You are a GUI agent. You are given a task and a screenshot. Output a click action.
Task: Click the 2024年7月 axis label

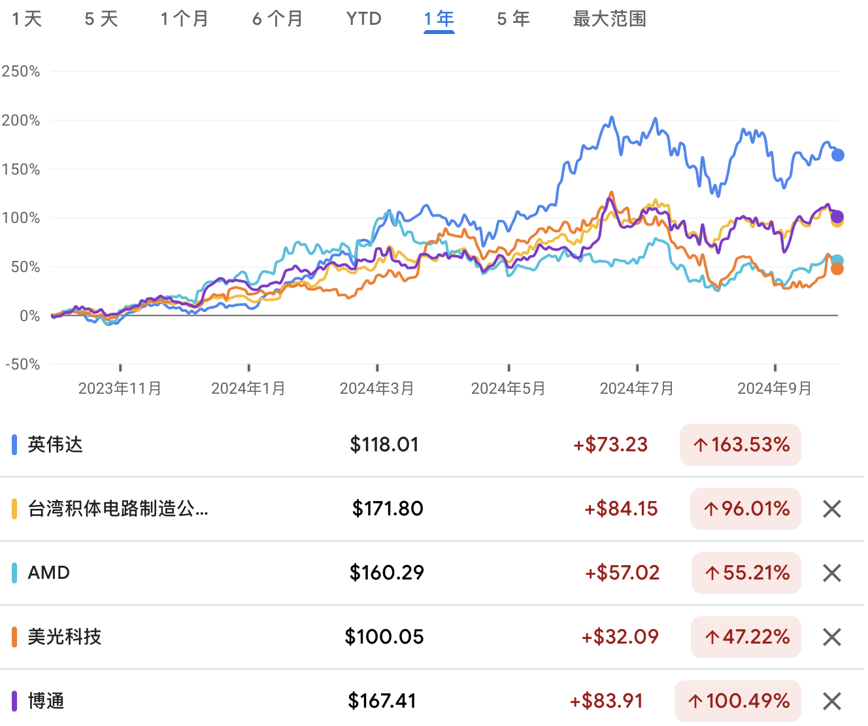[x=637, y=389]
